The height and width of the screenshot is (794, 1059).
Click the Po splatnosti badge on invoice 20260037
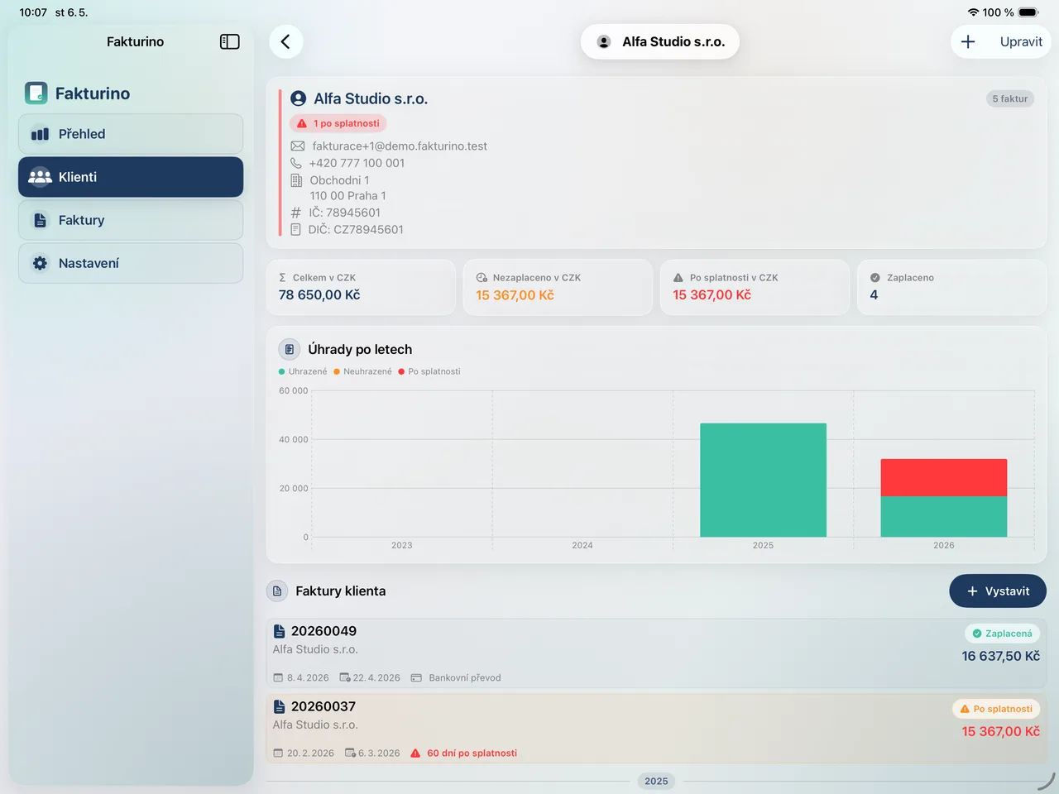coord(995,709)
